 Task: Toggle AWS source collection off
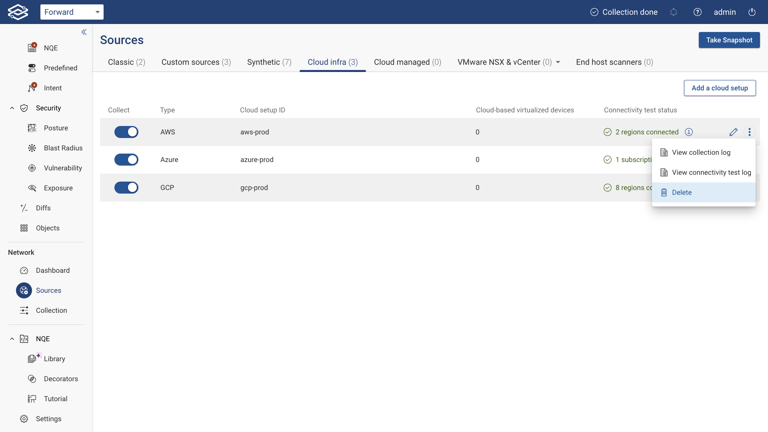tap(126, 132)
